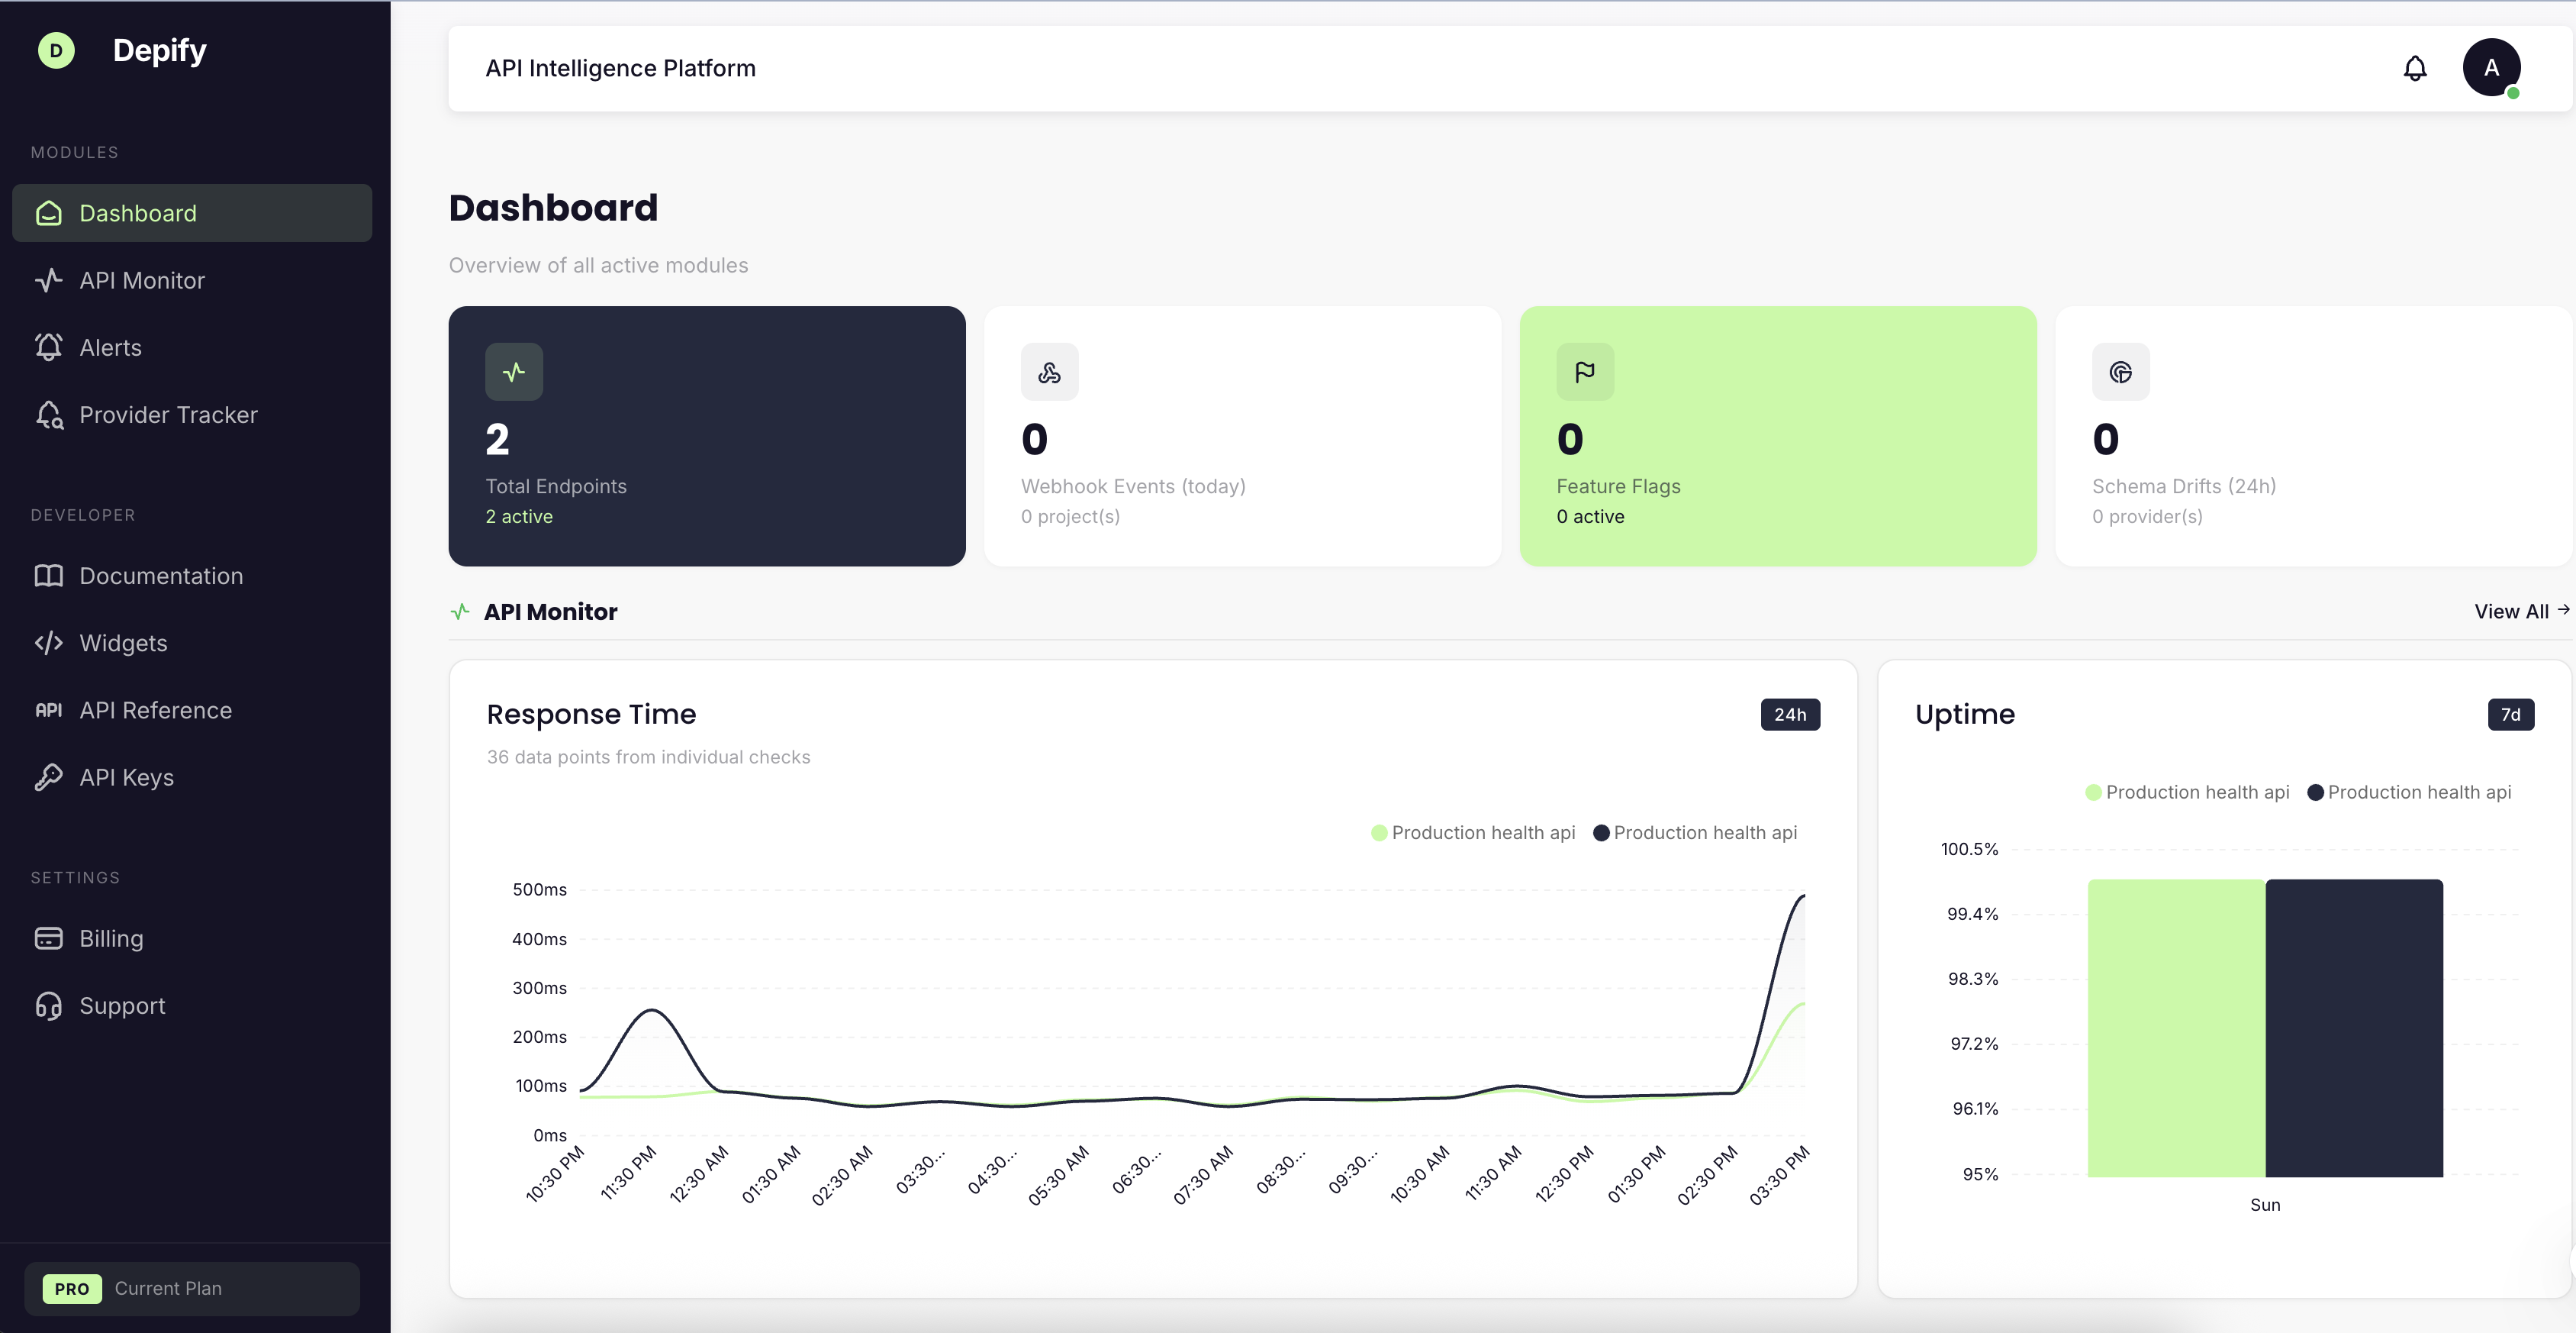Click the green Sunday bar in the Uptime chart
The width and height of the screenshot is (2576, 1333).
click(2177, 1029)
